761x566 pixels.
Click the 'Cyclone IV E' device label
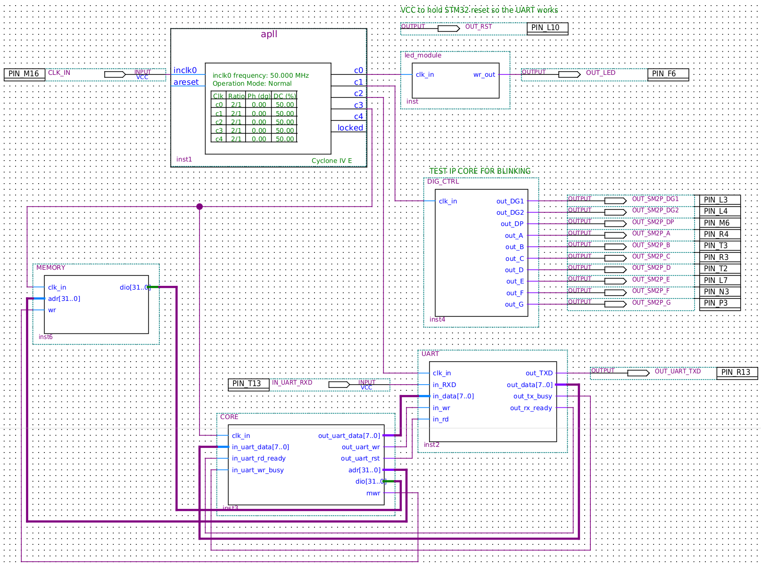(x=331, y=161)
